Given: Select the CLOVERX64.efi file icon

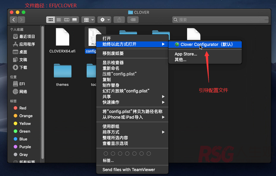Looking at the screenshot, I should 62,37.
